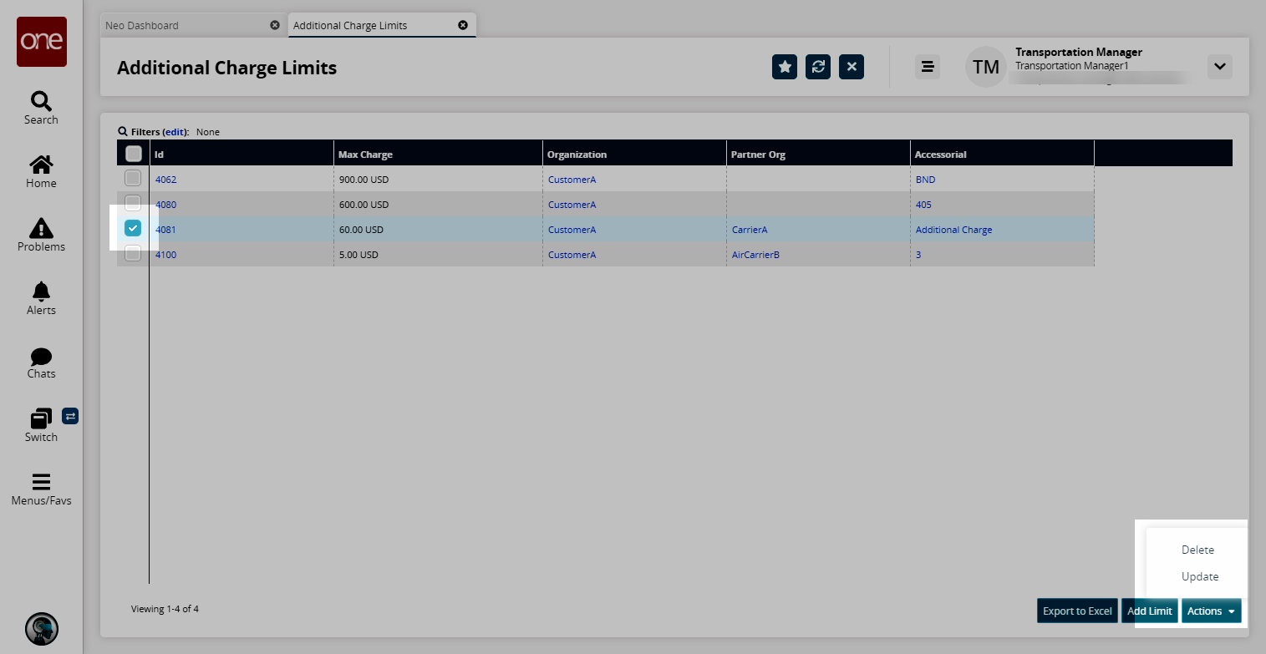Open the CarrierA partner org link

pos(749,230)
